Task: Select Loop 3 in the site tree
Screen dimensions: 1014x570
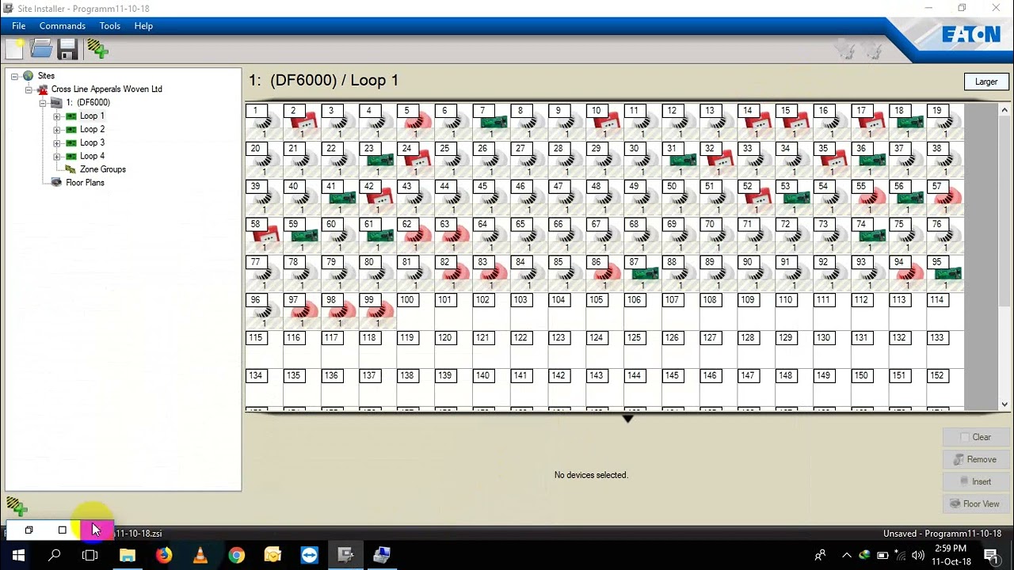Action: coord(92,143)
